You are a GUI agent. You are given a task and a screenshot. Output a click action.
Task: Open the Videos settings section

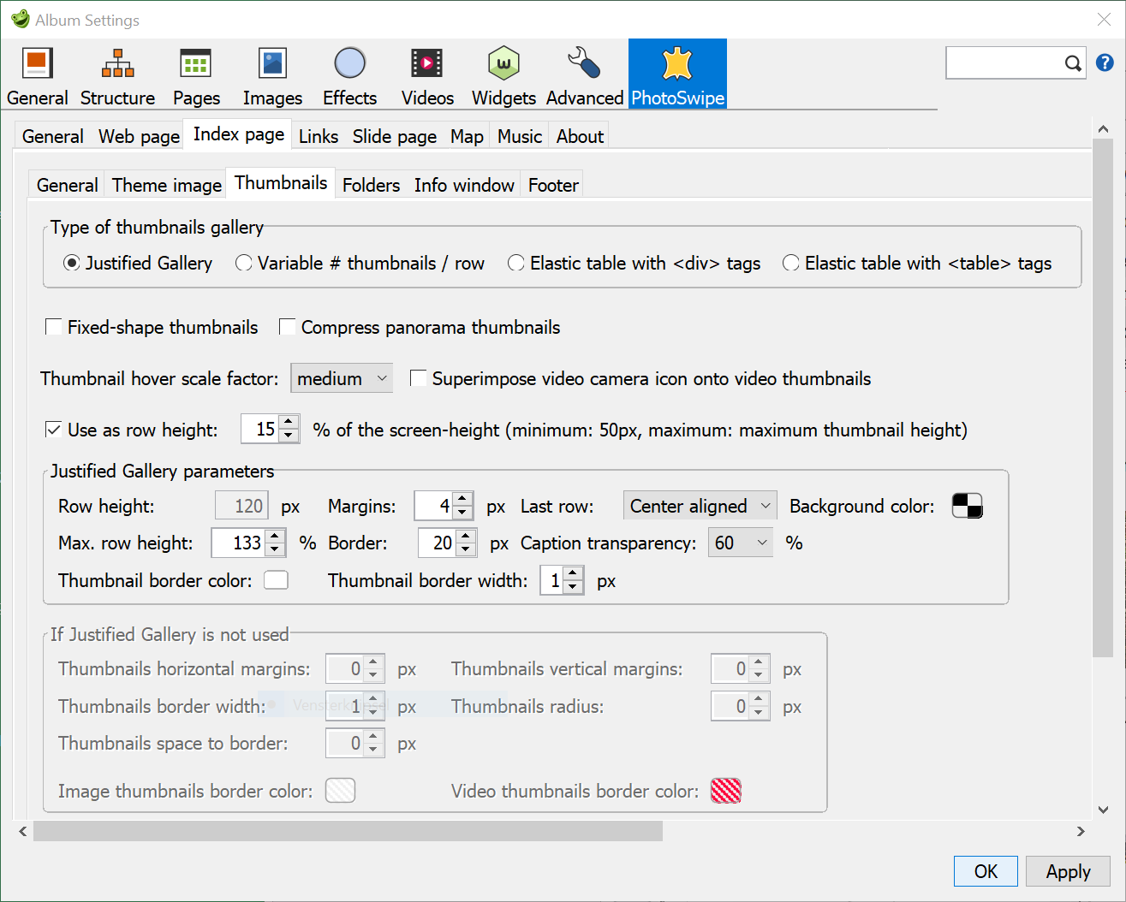427,76
